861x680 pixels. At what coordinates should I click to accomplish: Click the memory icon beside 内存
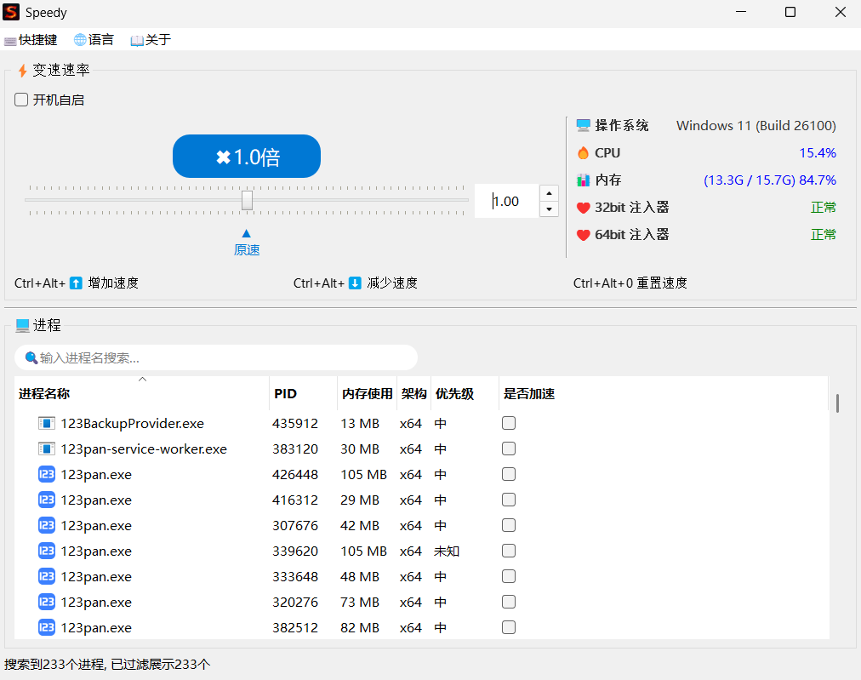coord(584,180)
